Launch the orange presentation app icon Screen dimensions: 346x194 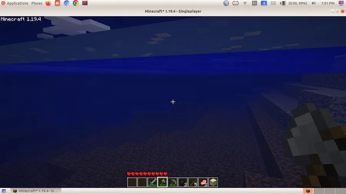[57, 3]
